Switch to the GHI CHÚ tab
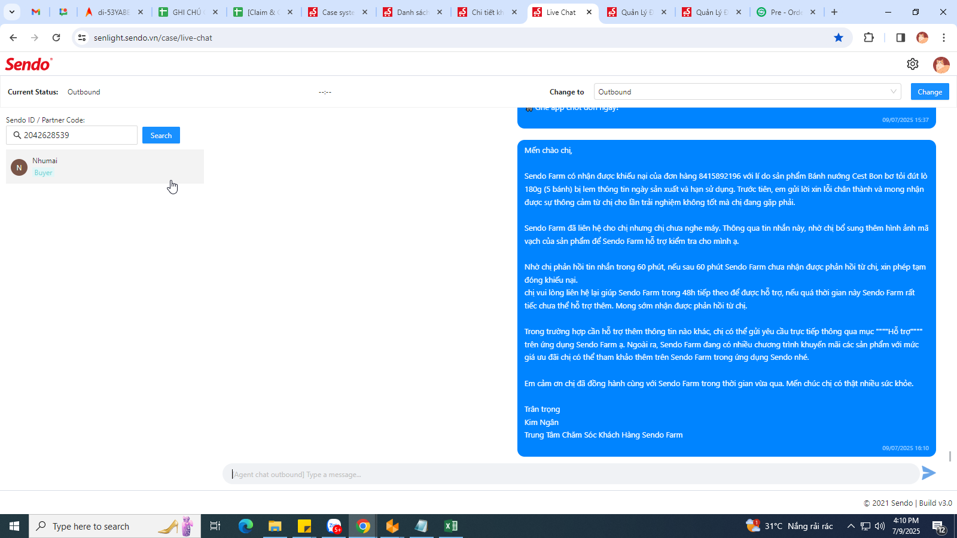This screenshot has height=538, width=957. (189, 12)
